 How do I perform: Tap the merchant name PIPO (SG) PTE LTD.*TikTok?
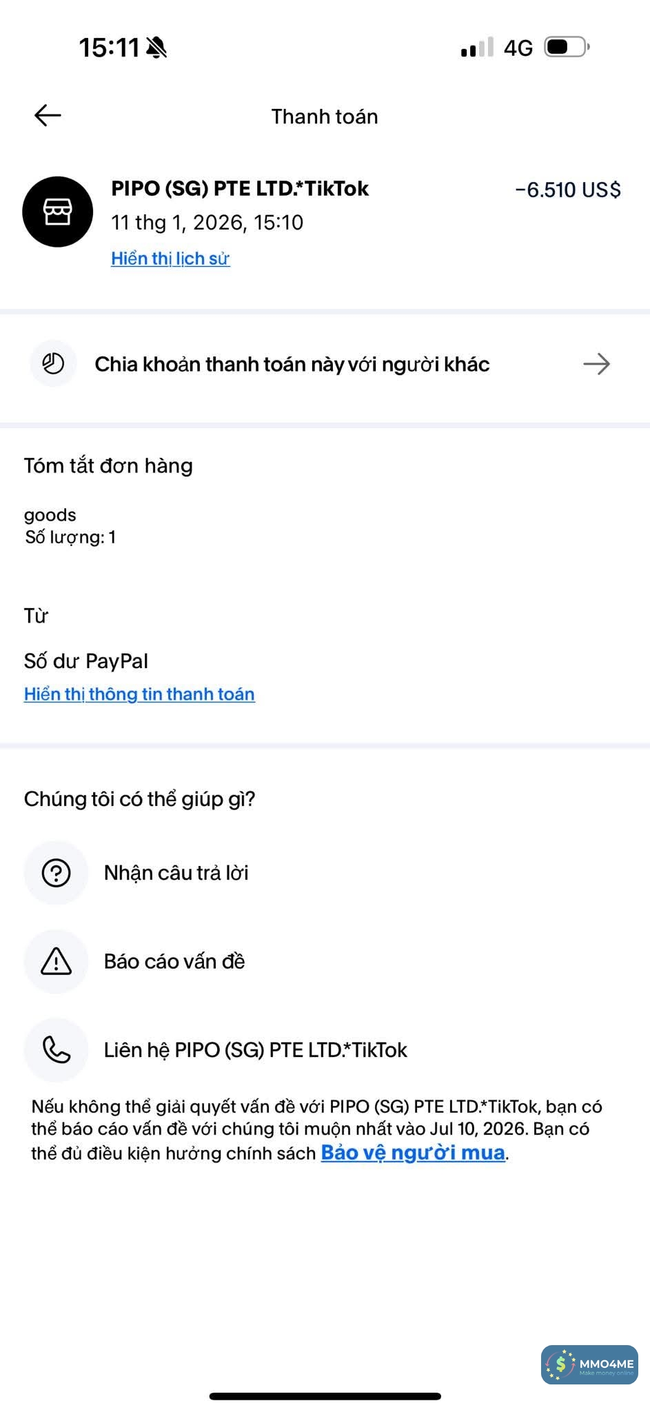(x=240, y=188)
